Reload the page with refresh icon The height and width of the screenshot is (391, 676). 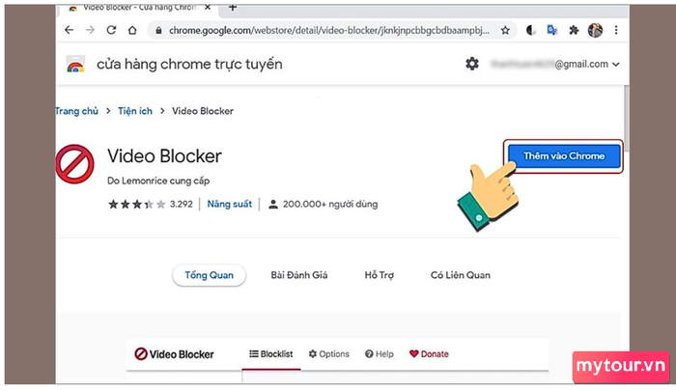coord(111,30)
